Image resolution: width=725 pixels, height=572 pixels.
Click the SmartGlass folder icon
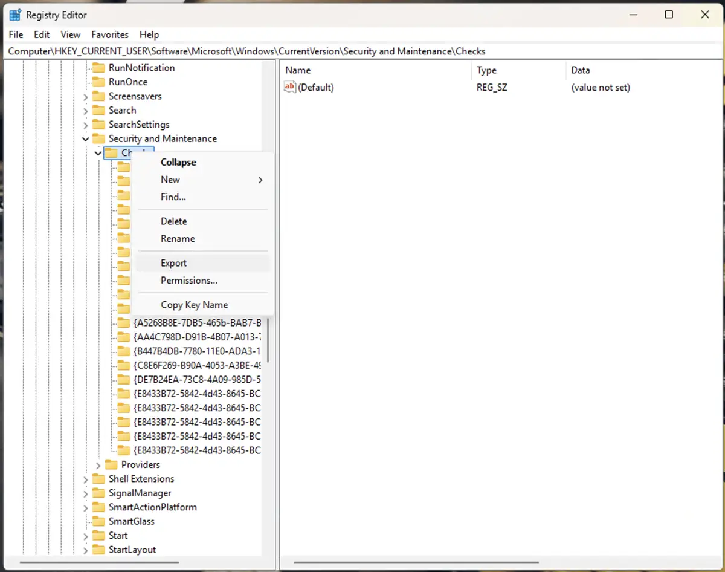[98, 521]
